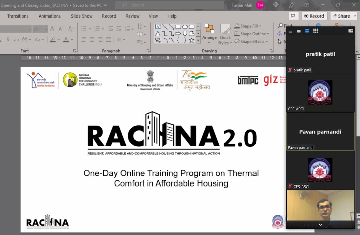
Task: Select Pavan parnandi participant tile
Action: (320, 131)
